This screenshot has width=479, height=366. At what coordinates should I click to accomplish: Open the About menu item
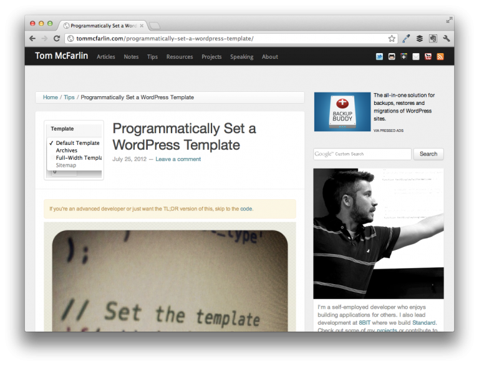coord(269,57)
